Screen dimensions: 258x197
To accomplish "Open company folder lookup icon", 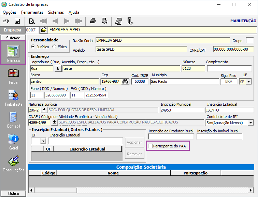I will tap(44, 30).
